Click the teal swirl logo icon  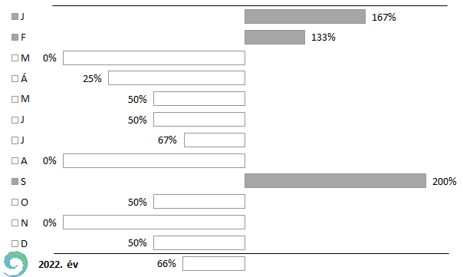(x=15, y=264)
